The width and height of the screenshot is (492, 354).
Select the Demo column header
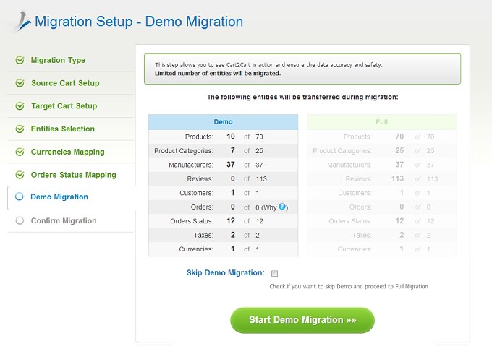pyautogui.click(x=223, y=122)
